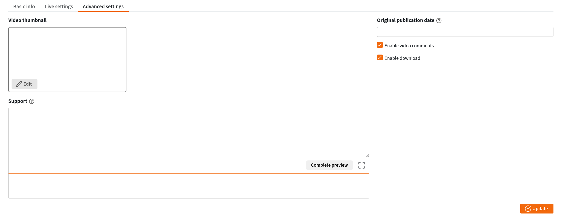
Task: Open the Support help tooltip
Action: (x=31, y=101)
